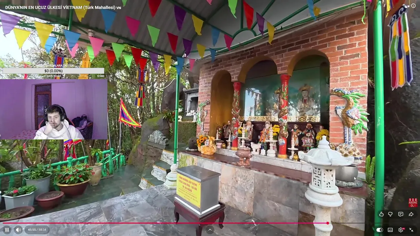Toggle the autoplay switch
This screenshot has height=236, width=420.
380,230
